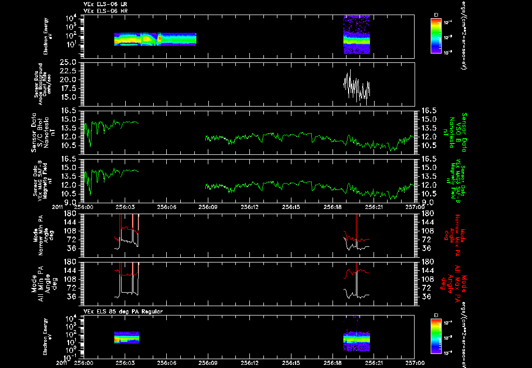Click the 'Narrow Min PA Angle' left axis label

(x=43, y=235)
